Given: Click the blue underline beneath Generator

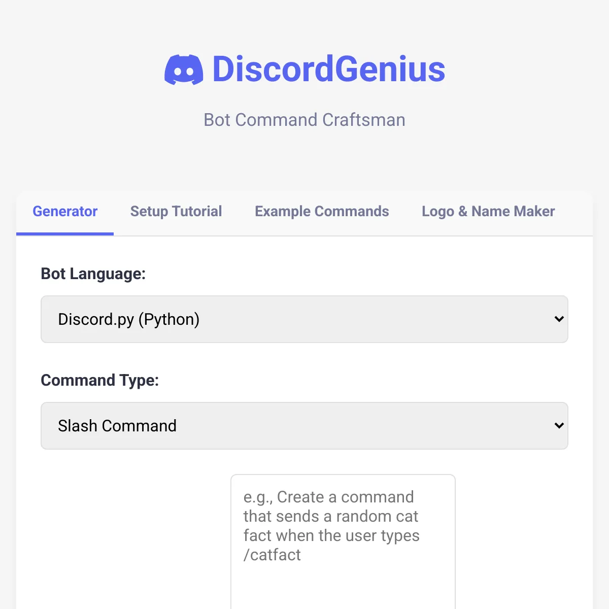Looking at the screenshot, I should (x=65, y=234).
